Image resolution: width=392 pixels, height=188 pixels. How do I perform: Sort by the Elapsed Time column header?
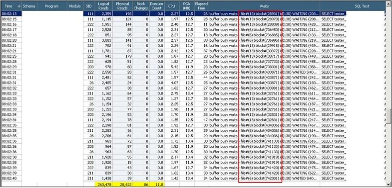point(202,6)
